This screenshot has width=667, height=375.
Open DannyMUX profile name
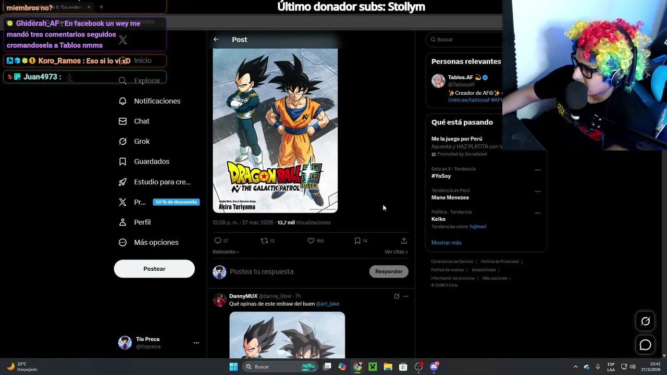pyautogui.click(x=243, y=296)
